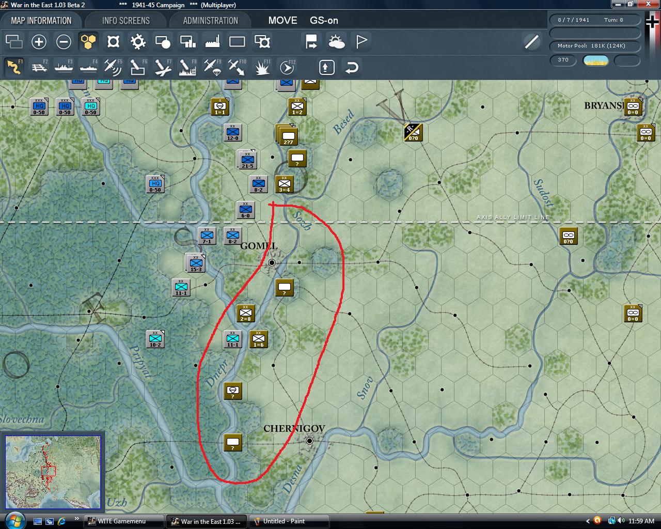Select the F2 rail mode icon

click(39, 67)
